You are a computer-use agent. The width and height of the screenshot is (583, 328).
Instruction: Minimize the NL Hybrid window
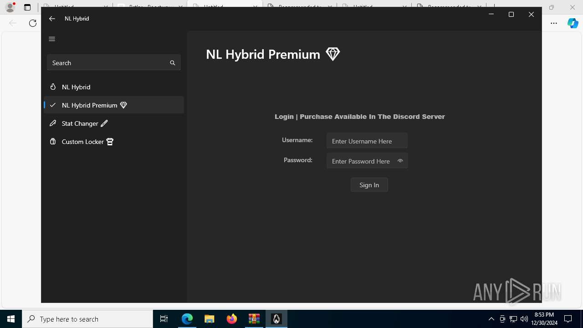click(491, 15)
